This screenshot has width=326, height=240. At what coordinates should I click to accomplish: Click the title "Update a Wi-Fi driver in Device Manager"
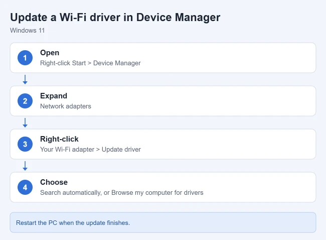[115, 17]
